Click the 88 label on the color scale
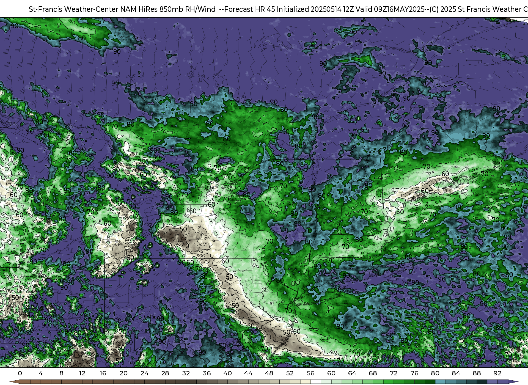This screenshot has height=385, width=528. pyautogui.click(x=477, y=373)
